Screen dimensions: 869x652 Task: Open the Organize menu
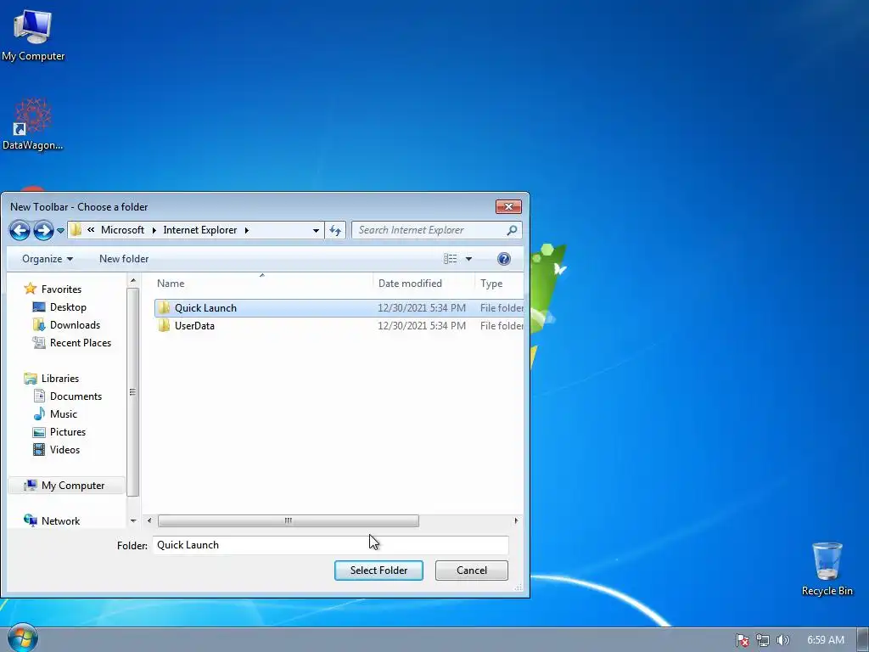coord(48,259)
